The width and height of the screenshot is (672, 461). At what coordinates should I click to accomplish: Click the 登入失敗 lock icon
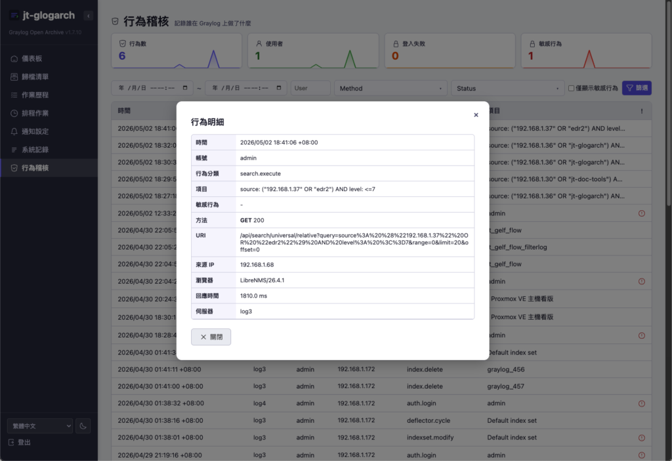[396, 44]
